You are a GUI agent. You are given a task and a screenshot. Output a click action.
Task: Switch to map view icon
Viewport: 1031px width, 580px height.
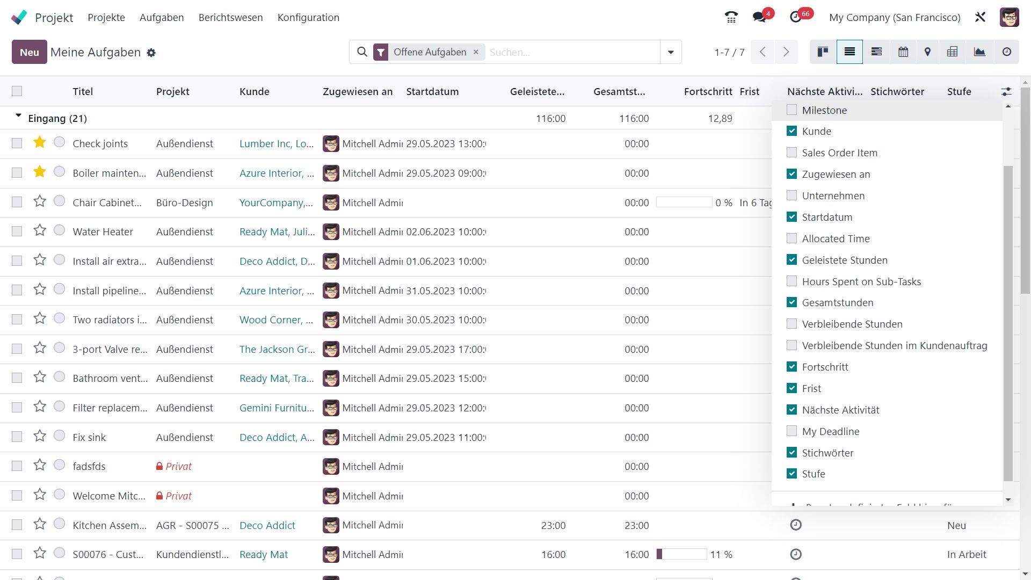(x=927, y=52)
